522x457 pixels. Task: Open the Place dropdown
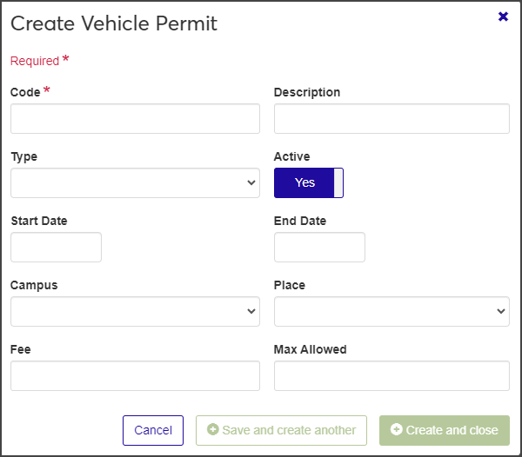click(x=391, y=311)
